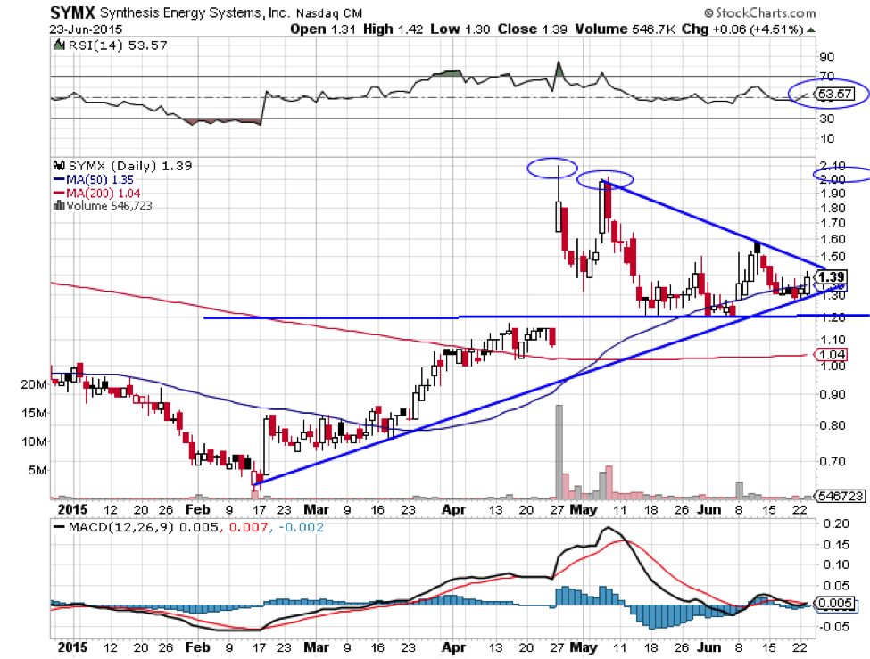Click the red 1.04 MA(200) price tag

click(832, 354)
